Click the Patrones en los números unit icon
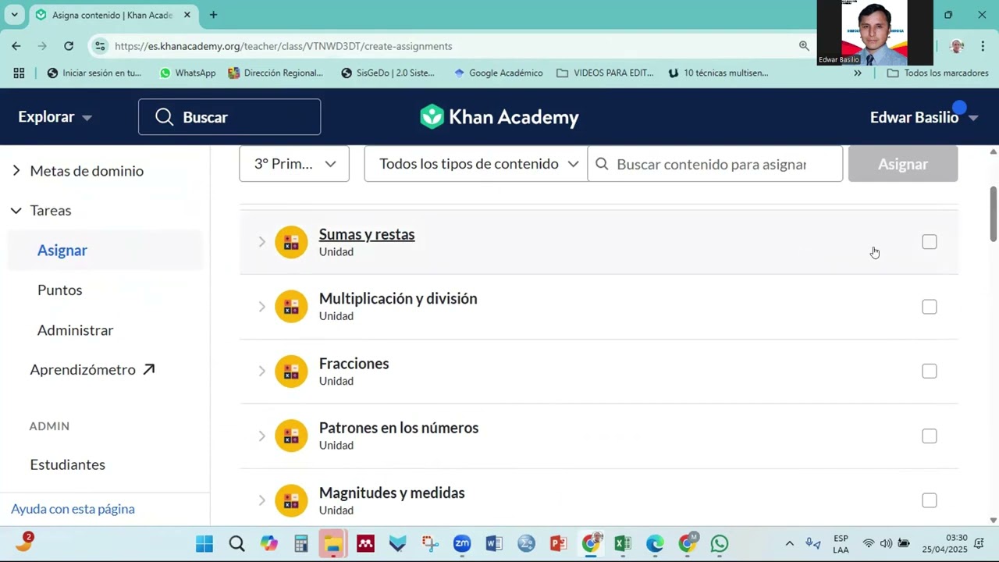Viewport: 999px width, 562px height. (x=291, y=436)
